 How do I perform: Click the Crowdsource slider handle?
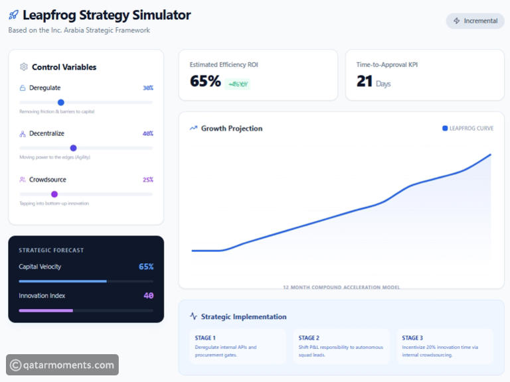[54, 194]
